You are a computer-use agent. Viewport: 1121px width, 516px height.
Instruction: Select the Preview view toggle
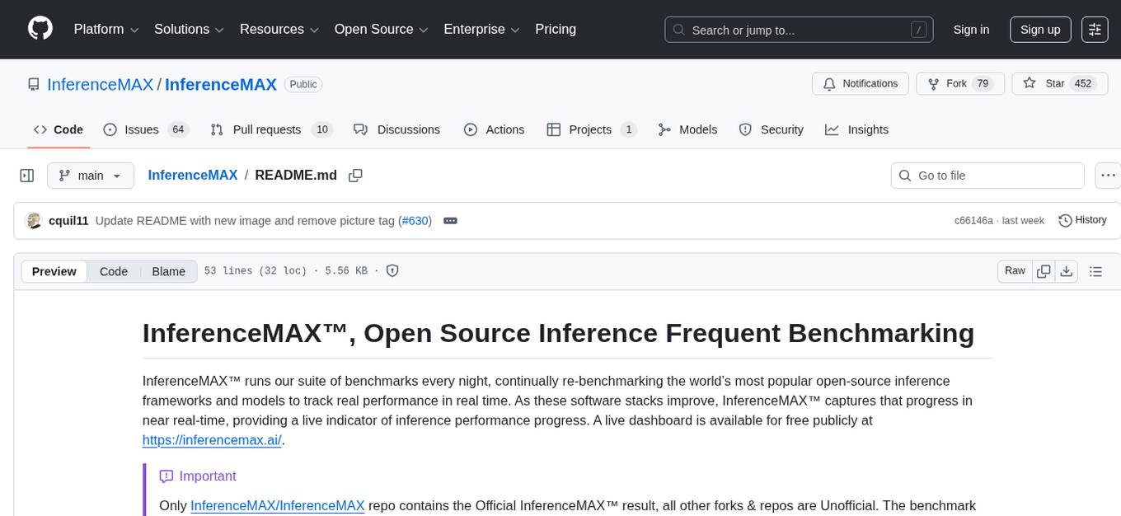coord(54,271)
